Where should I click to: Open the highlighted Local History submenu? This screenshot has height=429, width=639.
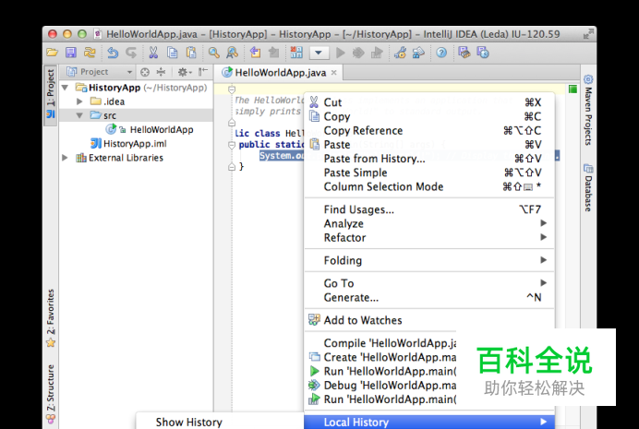coord(428,423)
